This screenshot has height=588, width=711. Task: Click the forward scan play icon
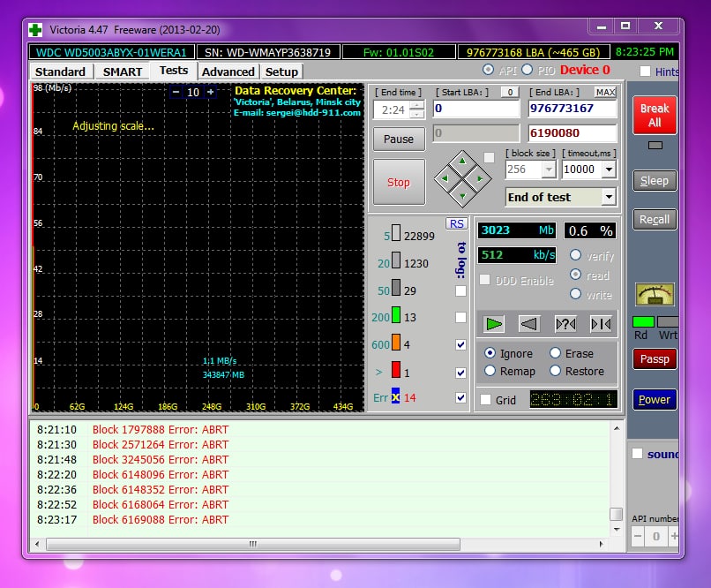tap(494, 324)
